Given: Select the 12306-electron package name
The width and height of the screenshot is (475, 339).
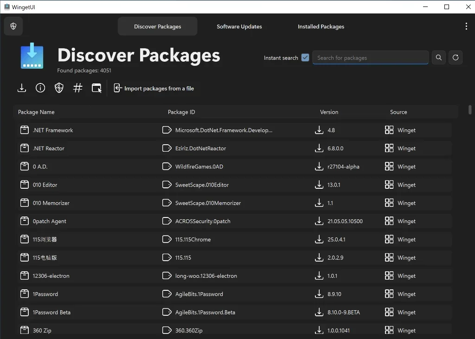Looking at the screenshot, I should pos(51,275).
